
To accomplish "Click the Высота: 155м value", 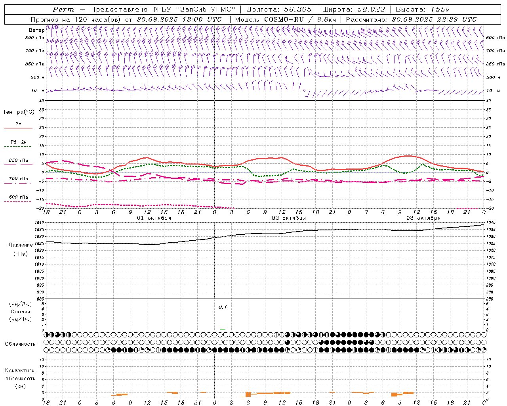I will 423,10.
